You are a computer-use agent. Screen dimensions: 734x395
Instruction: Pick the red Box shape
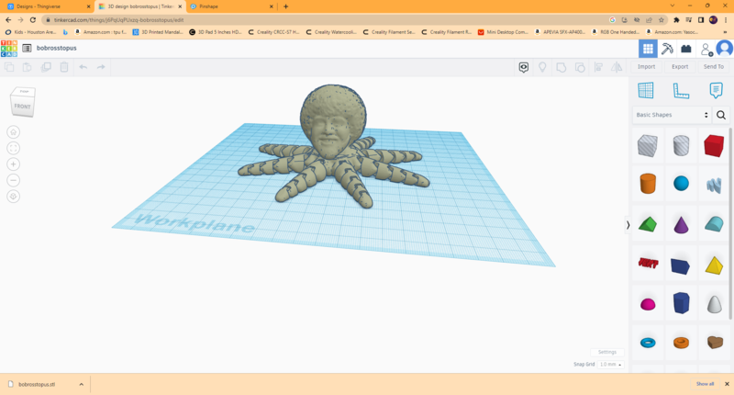click(x=714, y=145)
